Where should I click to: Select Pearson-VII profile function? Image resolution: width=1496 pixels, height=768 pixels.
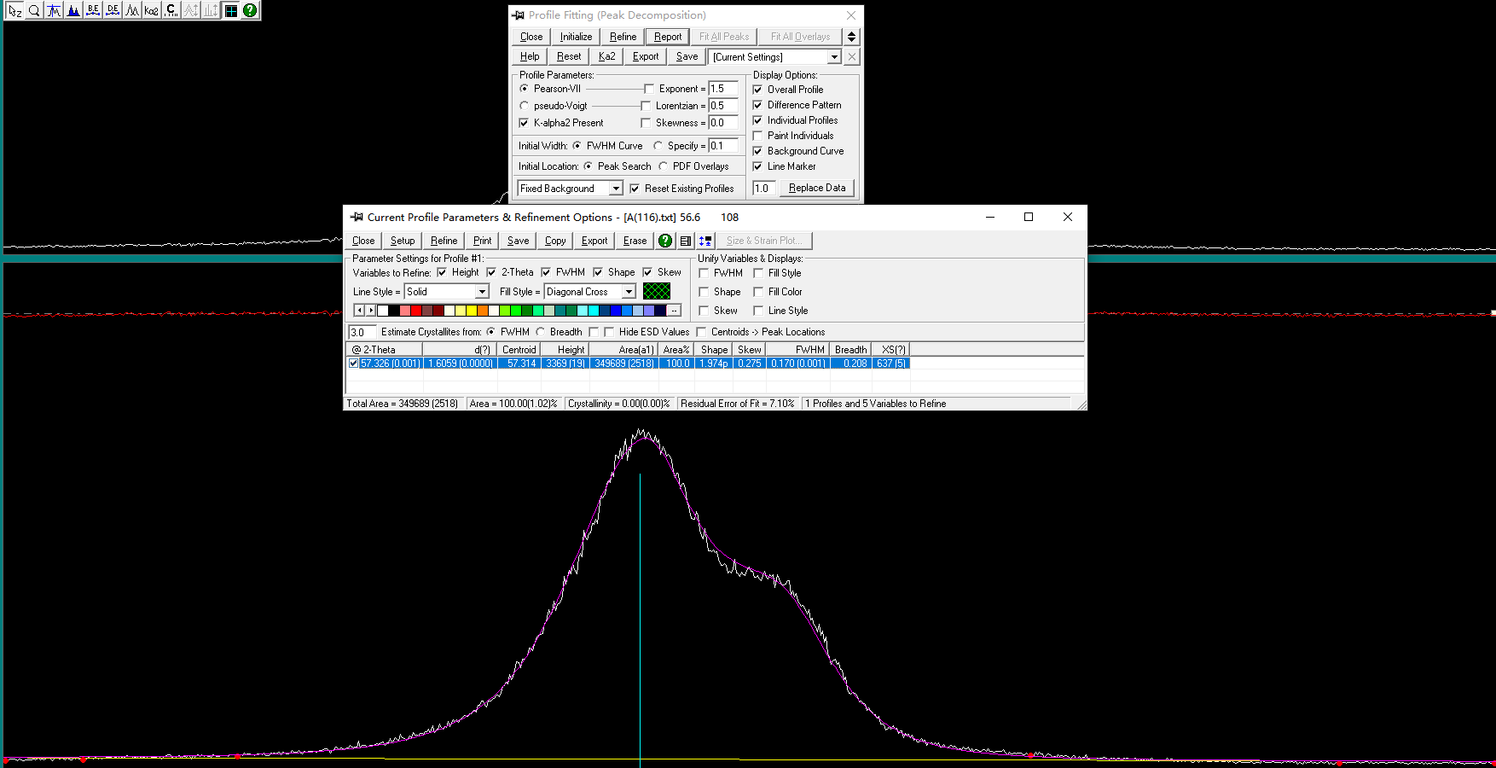click(525, 89)
